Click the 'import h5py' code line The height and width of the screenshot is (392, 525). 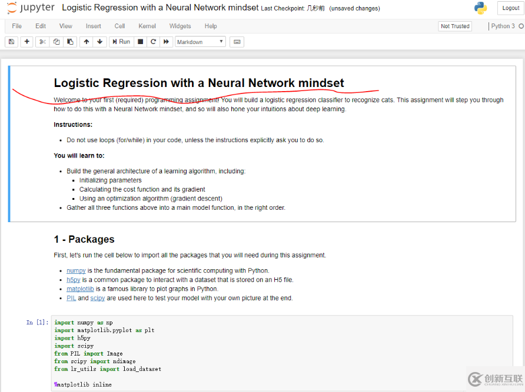pos(72,338)
